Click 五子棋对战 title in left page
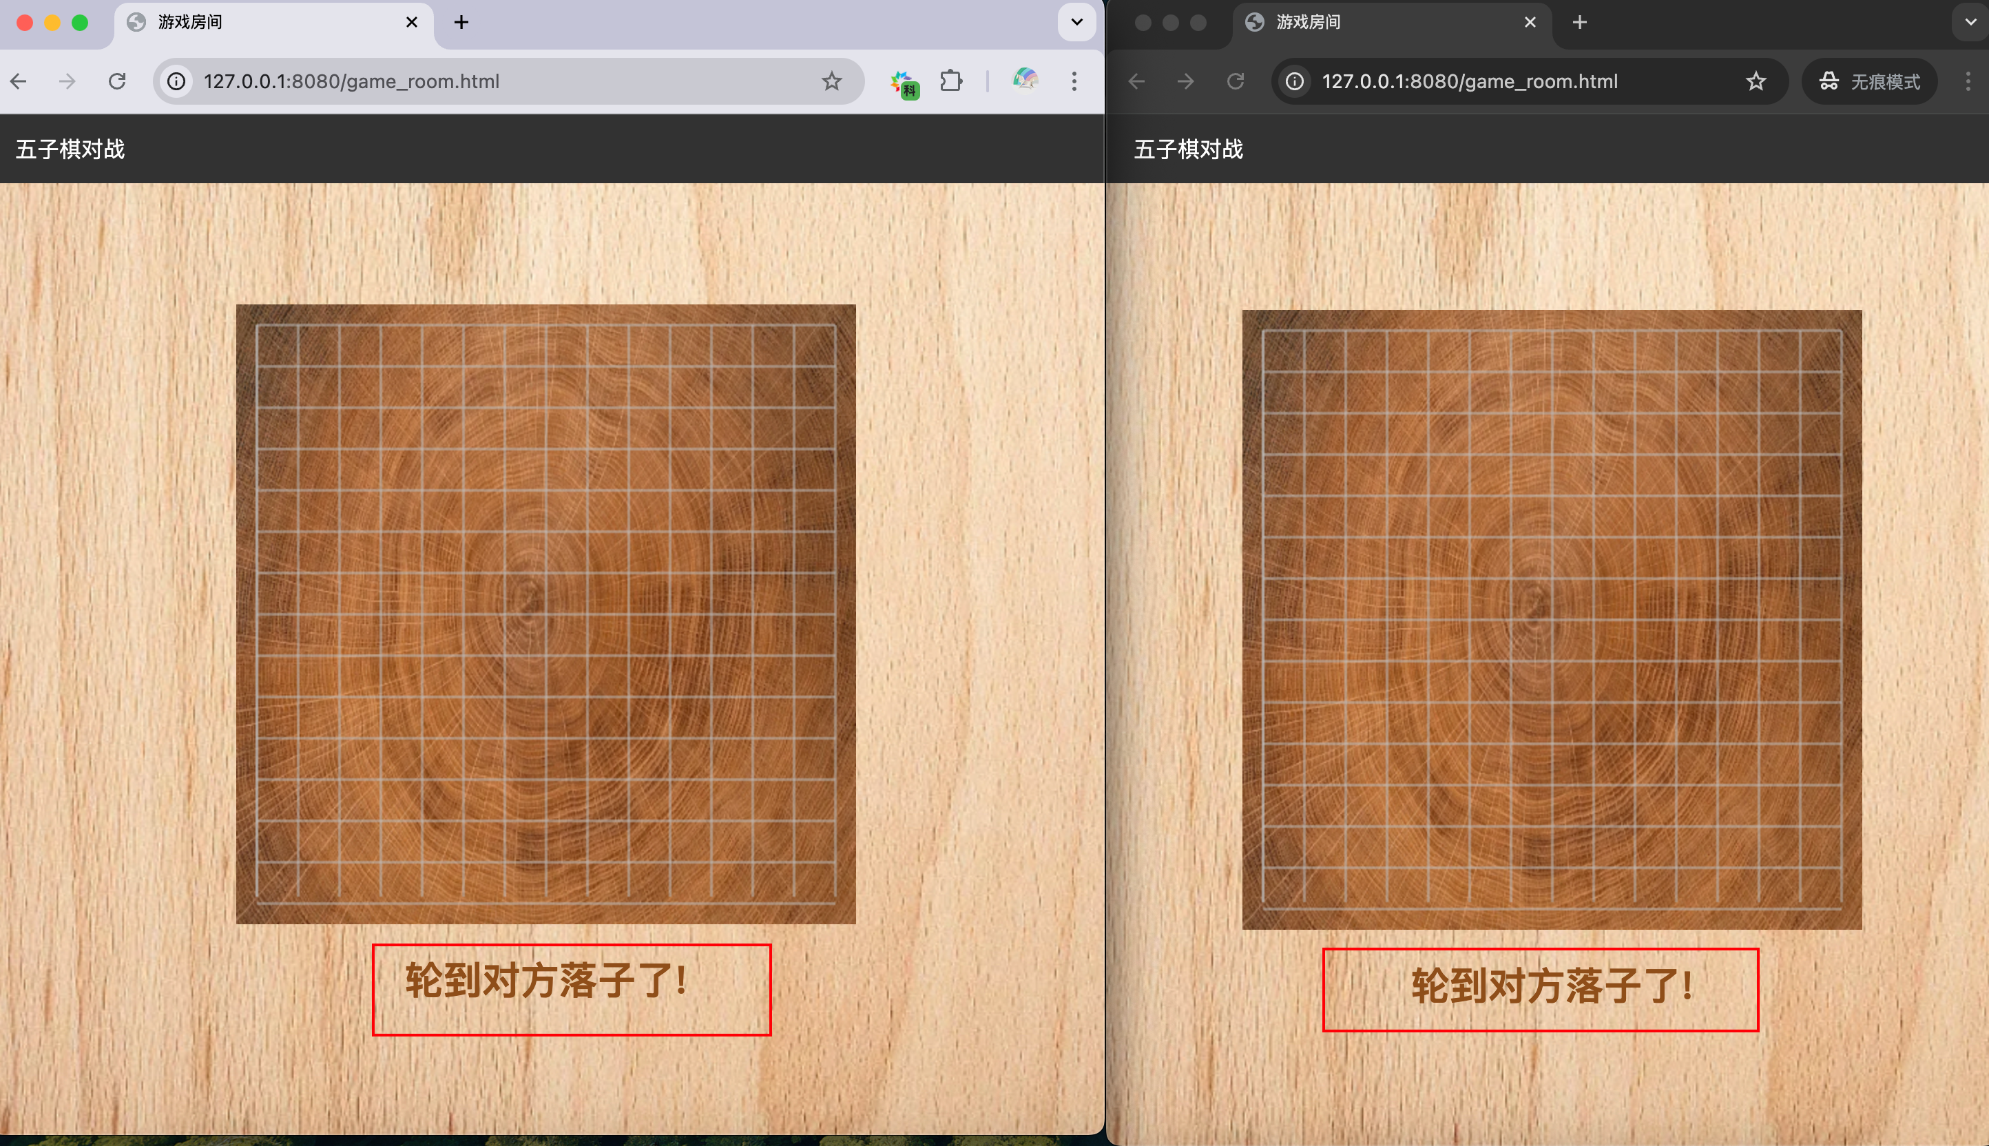1989x1146 pixels. 70,149
